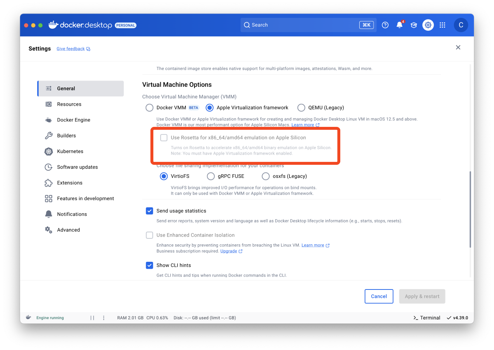
Task: Click the Resources disk icon in sidebar
Action: 49,104
